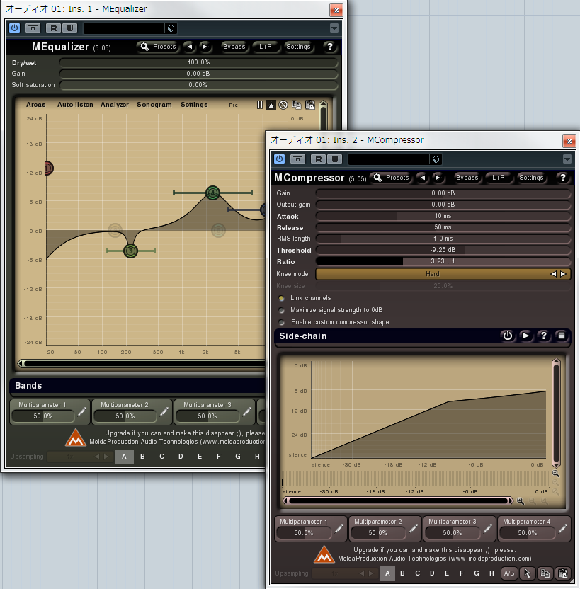The height and width of the screenshot is (589, 580).
Task: Enable Write automation in MCompressor header
Action: (x=335, y=159)
